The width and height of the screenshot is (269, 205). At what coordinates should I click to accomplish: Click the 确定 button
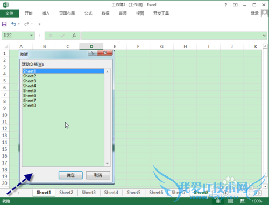point(70,175)
